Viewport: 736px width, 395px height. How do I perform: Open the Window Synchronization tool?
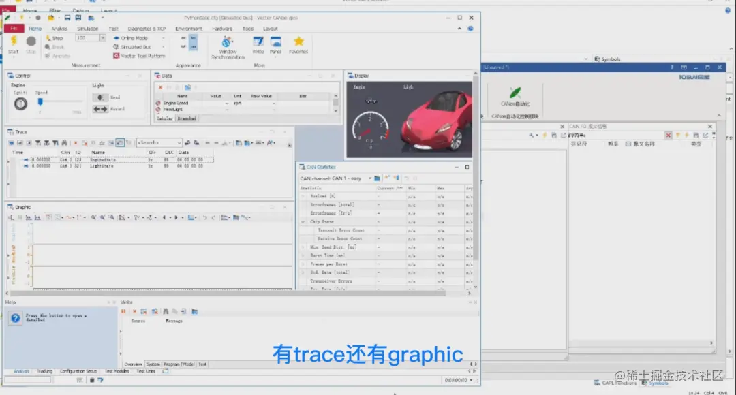click(x=228, y=48)
